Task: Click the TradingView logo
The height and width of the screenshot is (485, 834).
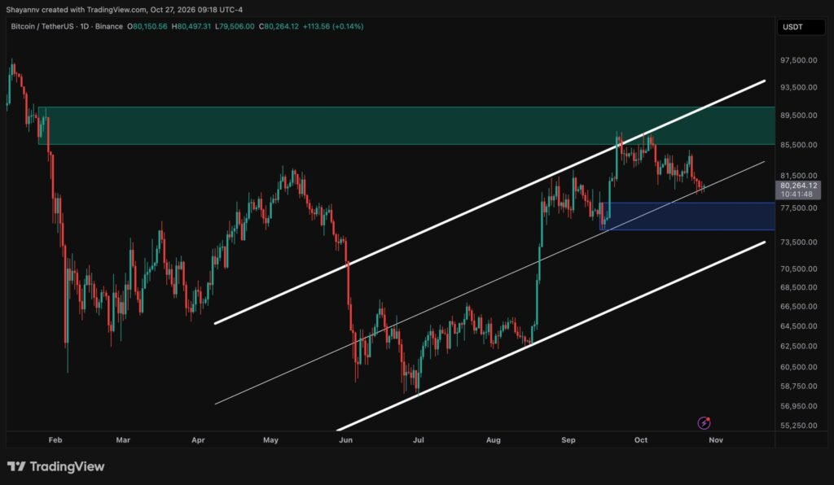Action: (56, 466)
